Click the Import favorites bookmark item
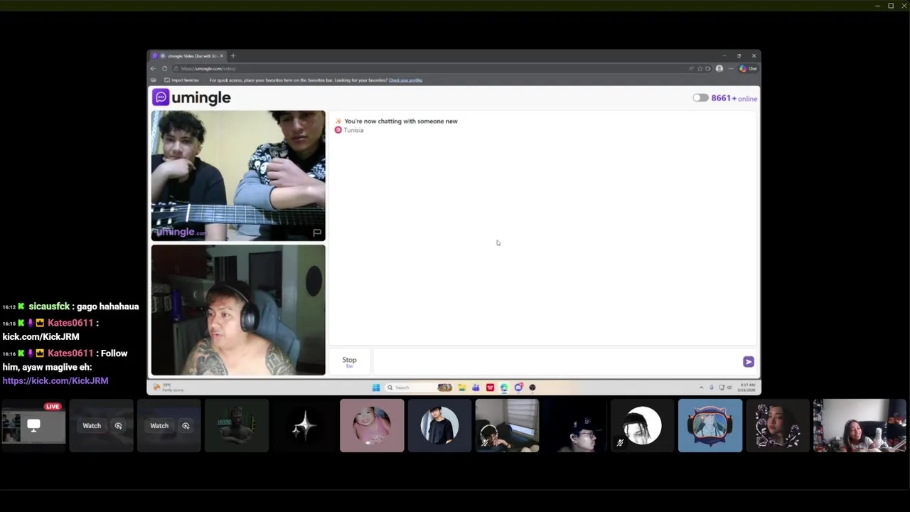Viewport: 910px width, 512px height. [181, 80]
